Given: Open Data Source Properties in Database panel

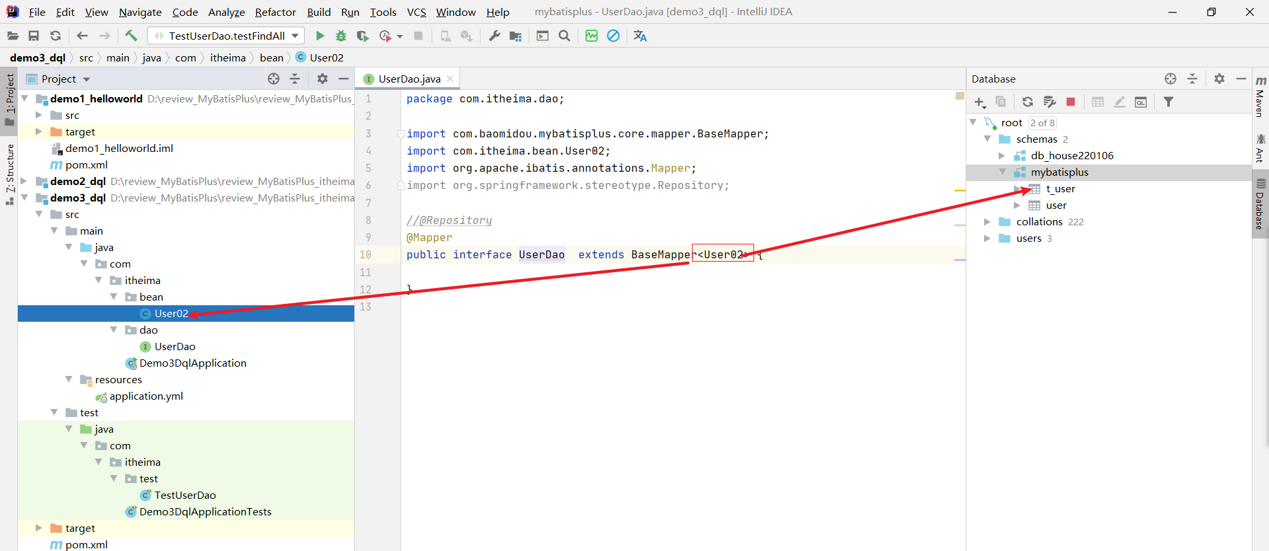Looking at the screenshot, I should click(x=1050, y=102).
